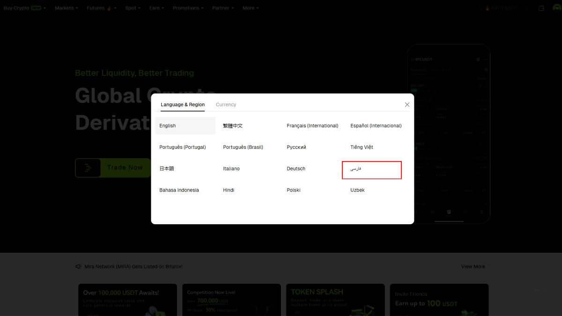Viewport: 562px width, 316px height.
Task: Click the arrow icon on Trade Now
Action: (88, 168)
